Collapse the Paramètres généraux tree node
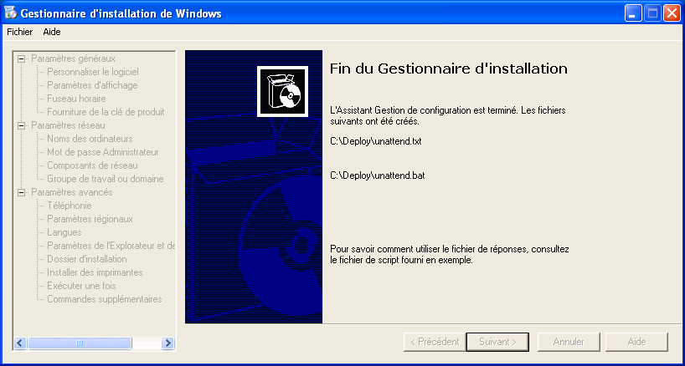This screenshot has width=685, height=366. point(21,58)
